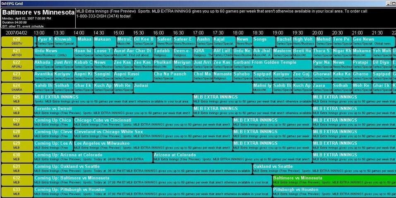Select the Toronto vs Detroit game
Viewport: 396px width, 198px height.
tap(113, 111)
